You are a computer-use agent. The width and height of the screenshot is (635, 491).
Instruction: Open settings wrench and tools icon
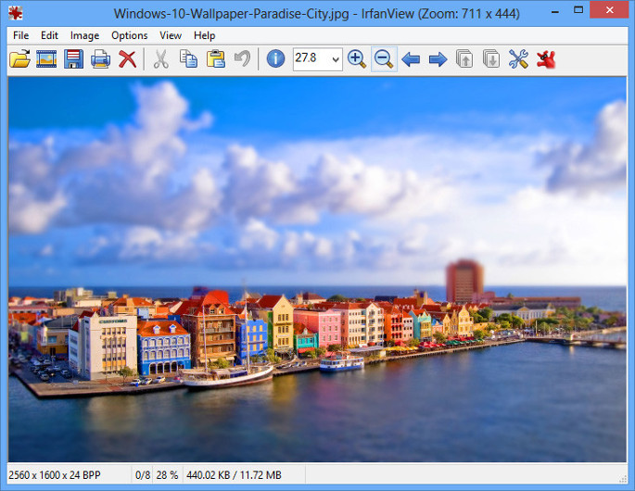click(x=518, y=59)
